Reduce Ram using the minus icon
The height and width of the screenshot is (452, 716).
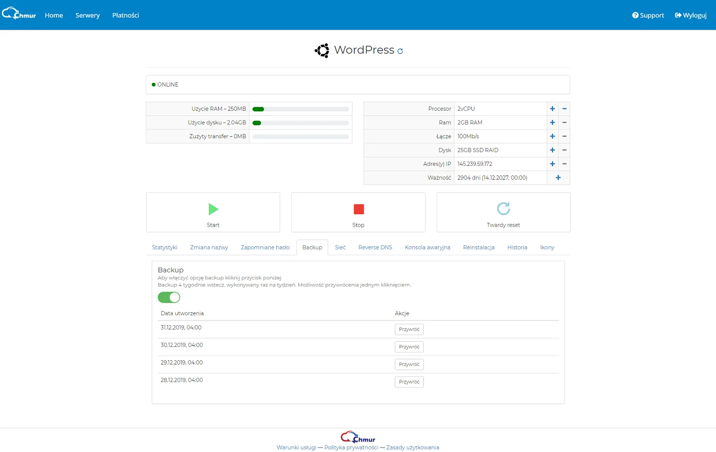565,122
